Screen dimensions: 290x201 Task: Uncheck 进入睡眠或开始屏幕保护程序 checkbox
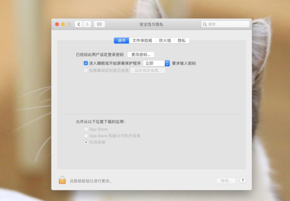coord(85,63)
